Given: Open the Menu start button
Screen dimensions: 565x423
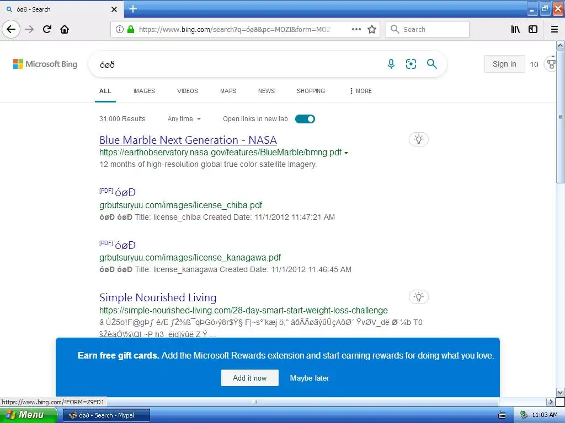Looking at the screenshot, I should click(x=28, y=415).
